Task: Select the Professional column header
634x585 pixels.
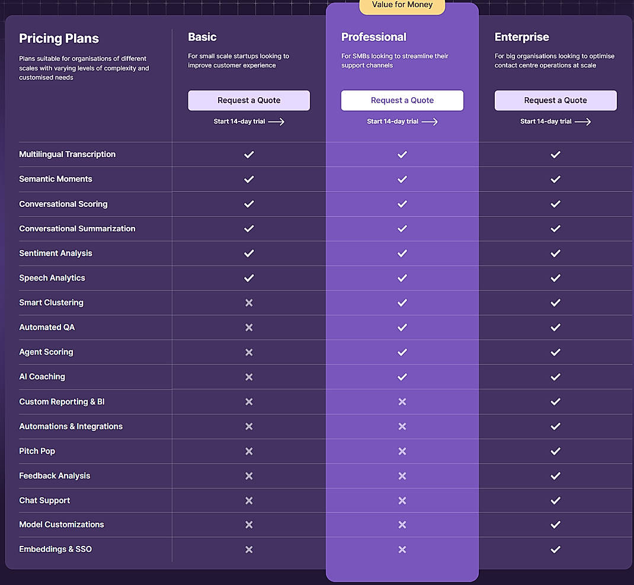Action: coord(374,37)
